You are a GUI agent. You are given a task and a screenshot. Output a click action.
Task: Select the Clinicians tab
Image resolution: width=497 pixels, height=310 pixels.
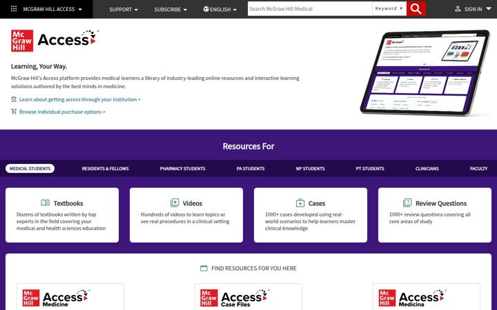[x=427, y=169]
